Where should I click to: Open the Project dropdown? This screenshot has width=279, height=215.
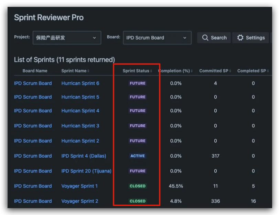[x=67, y=38]
